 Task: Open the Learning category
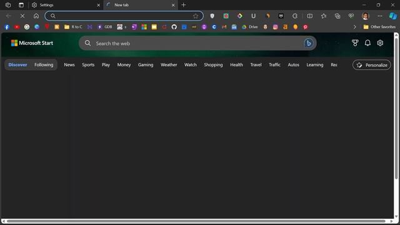pyautogui.click(x=315, y=65)
